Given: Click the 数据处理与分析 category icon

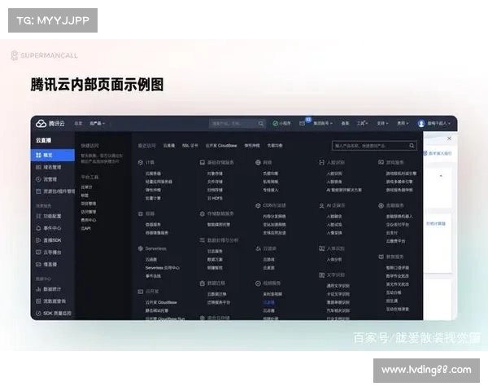Looking at the screenshot, I should (x=203, y=240).
